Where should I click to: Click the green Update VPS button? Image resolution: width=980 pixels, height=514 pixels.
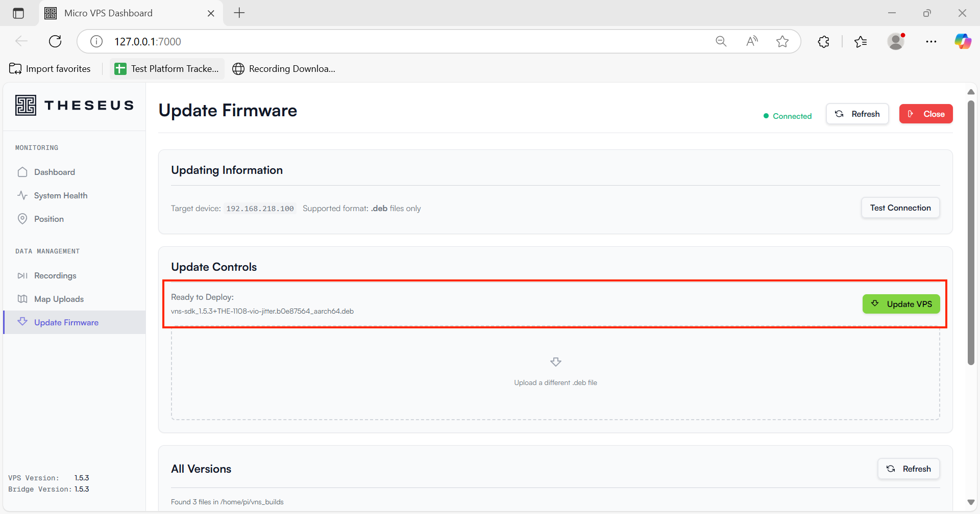coord(901,304)
